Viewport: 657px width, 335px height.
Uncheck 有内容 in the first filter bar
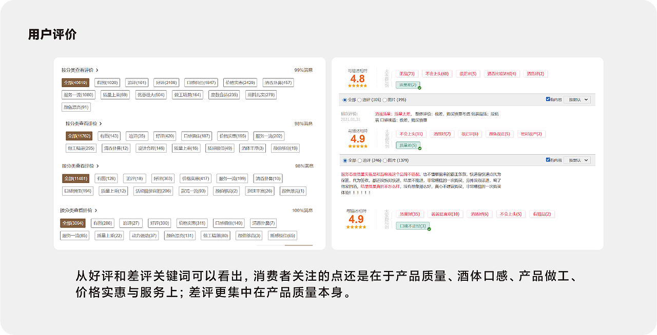[x=547, y=99]
